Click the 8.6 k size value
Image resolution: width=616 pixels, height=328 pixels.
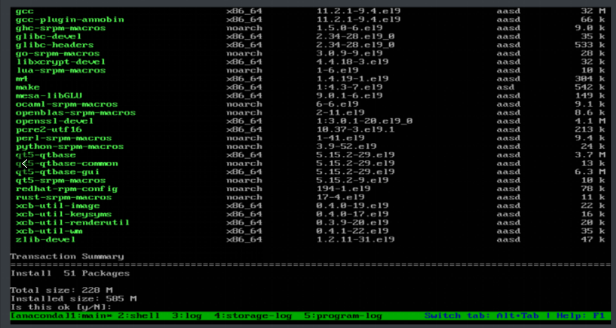tap(590, 113)
